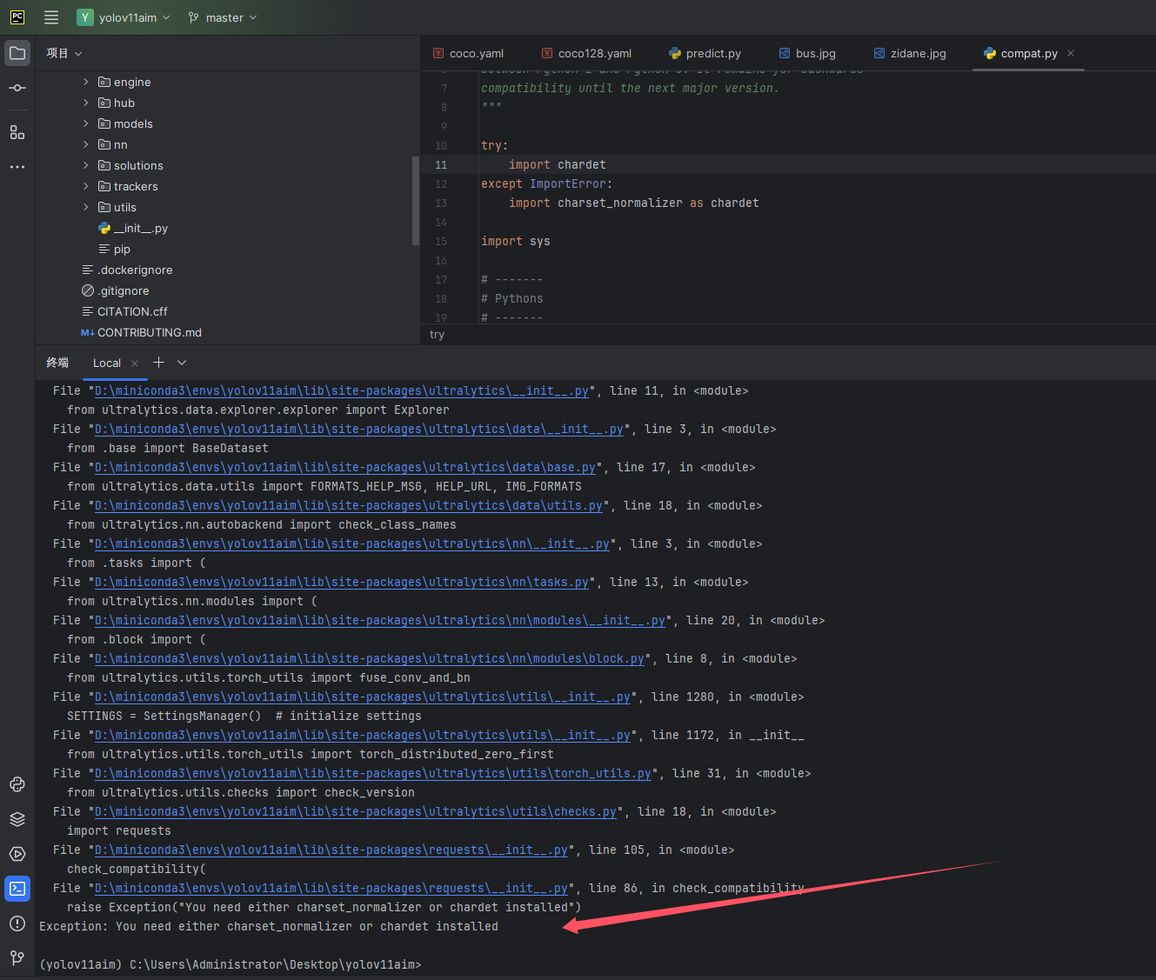The image size is (1156, 980).
Task: Open the Python Packages panel
Action: coord(17,818)
